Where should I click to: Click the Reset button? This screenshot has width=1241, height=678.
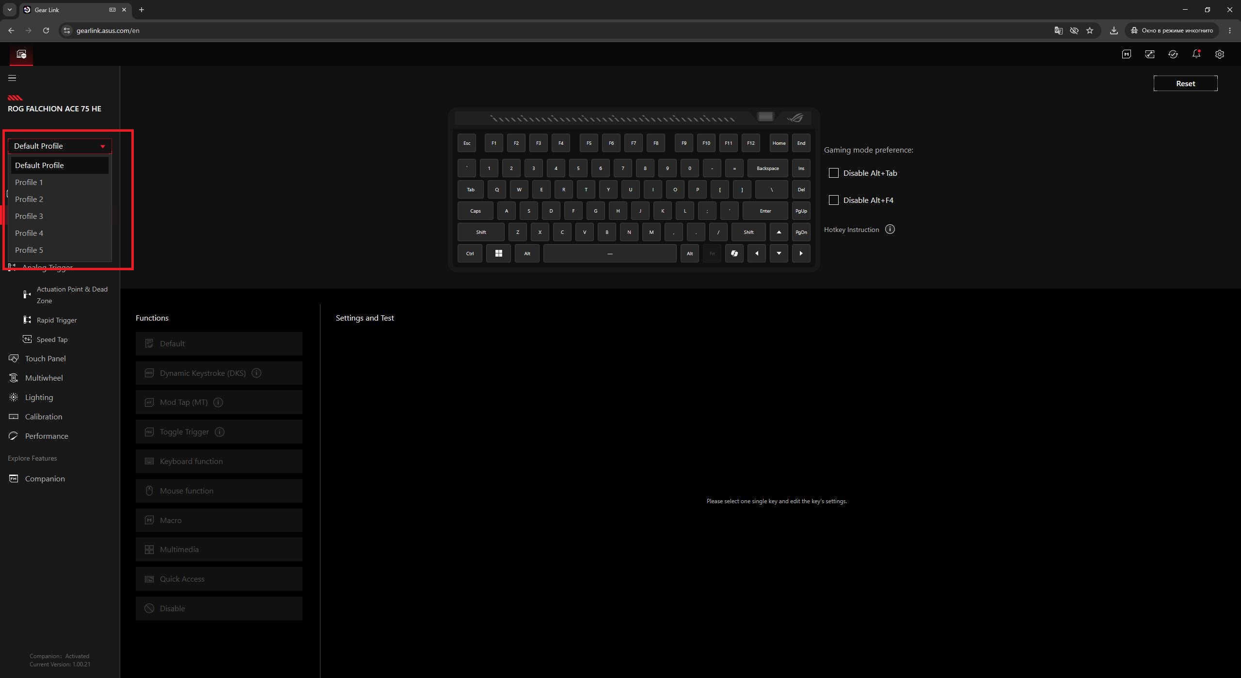tap(1185, 83)
